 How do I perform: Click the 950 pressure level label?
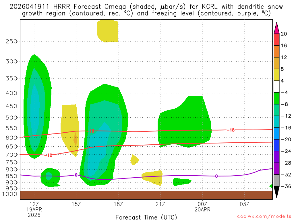click(x=11, y=188)
